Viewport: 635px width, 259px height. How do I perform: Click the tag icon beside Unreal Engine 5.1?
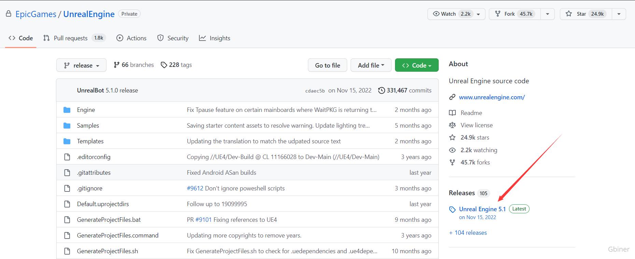click(452, 210)
